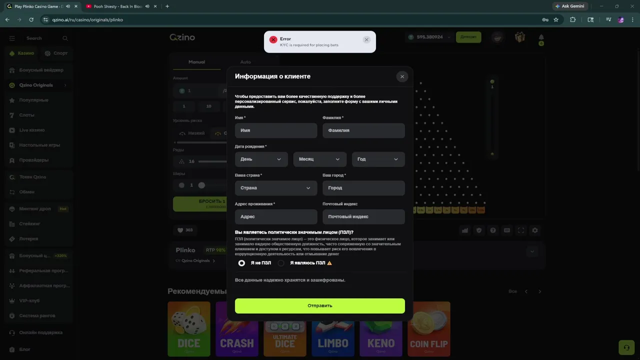Click the Фамилия input field
Image resolution: width=640 pixels, height=360 pixels.
[x=363, y=130]
